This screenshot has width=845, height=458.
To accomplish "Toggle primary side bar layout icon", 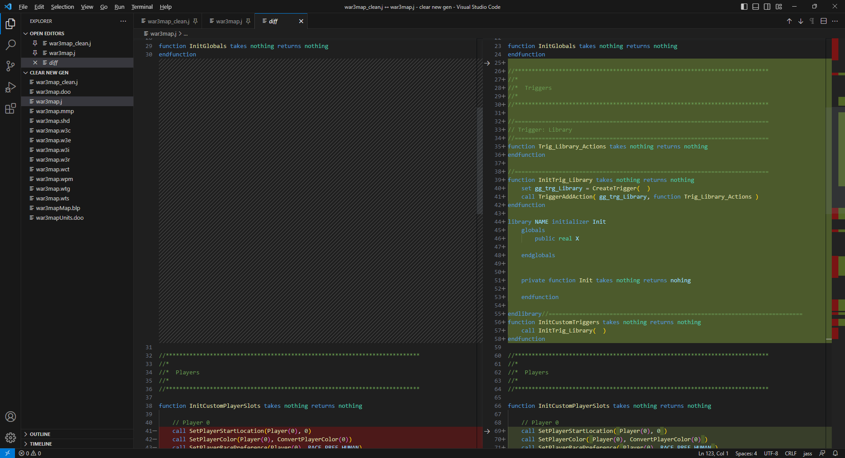I will (744, 7).
